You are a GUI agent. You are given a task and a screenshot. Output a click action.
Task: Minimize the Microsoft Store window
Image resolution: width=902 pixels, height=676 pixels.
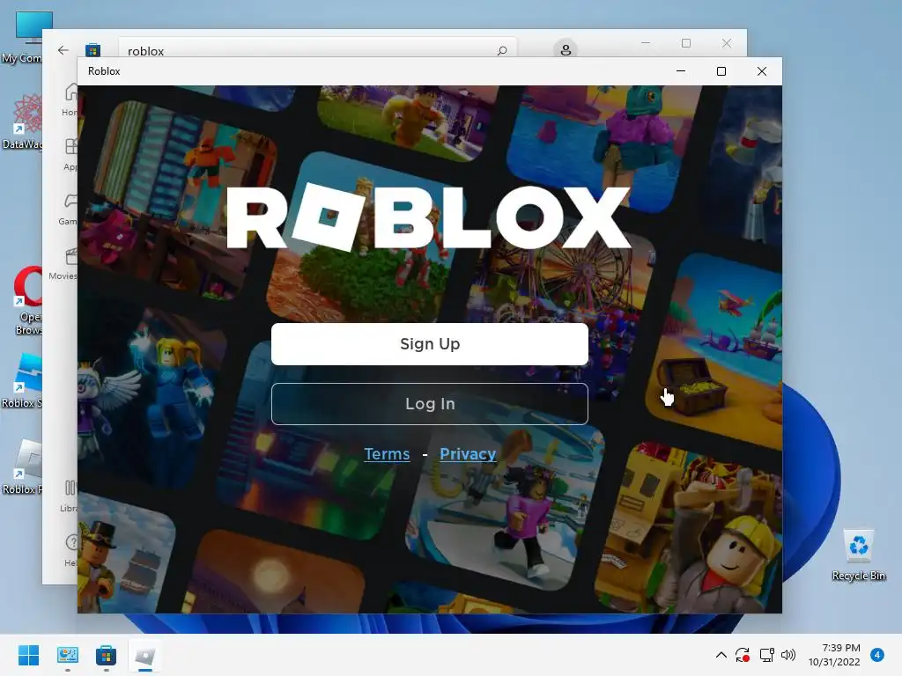click(x=646, y=43)
